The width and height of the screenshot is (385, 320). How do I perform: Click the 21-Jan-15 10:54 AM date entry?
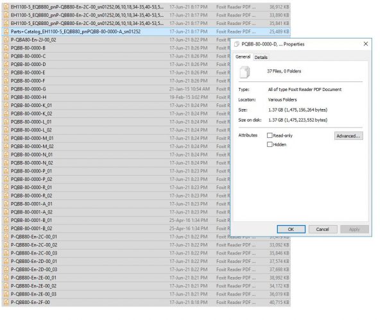(189, 89)
